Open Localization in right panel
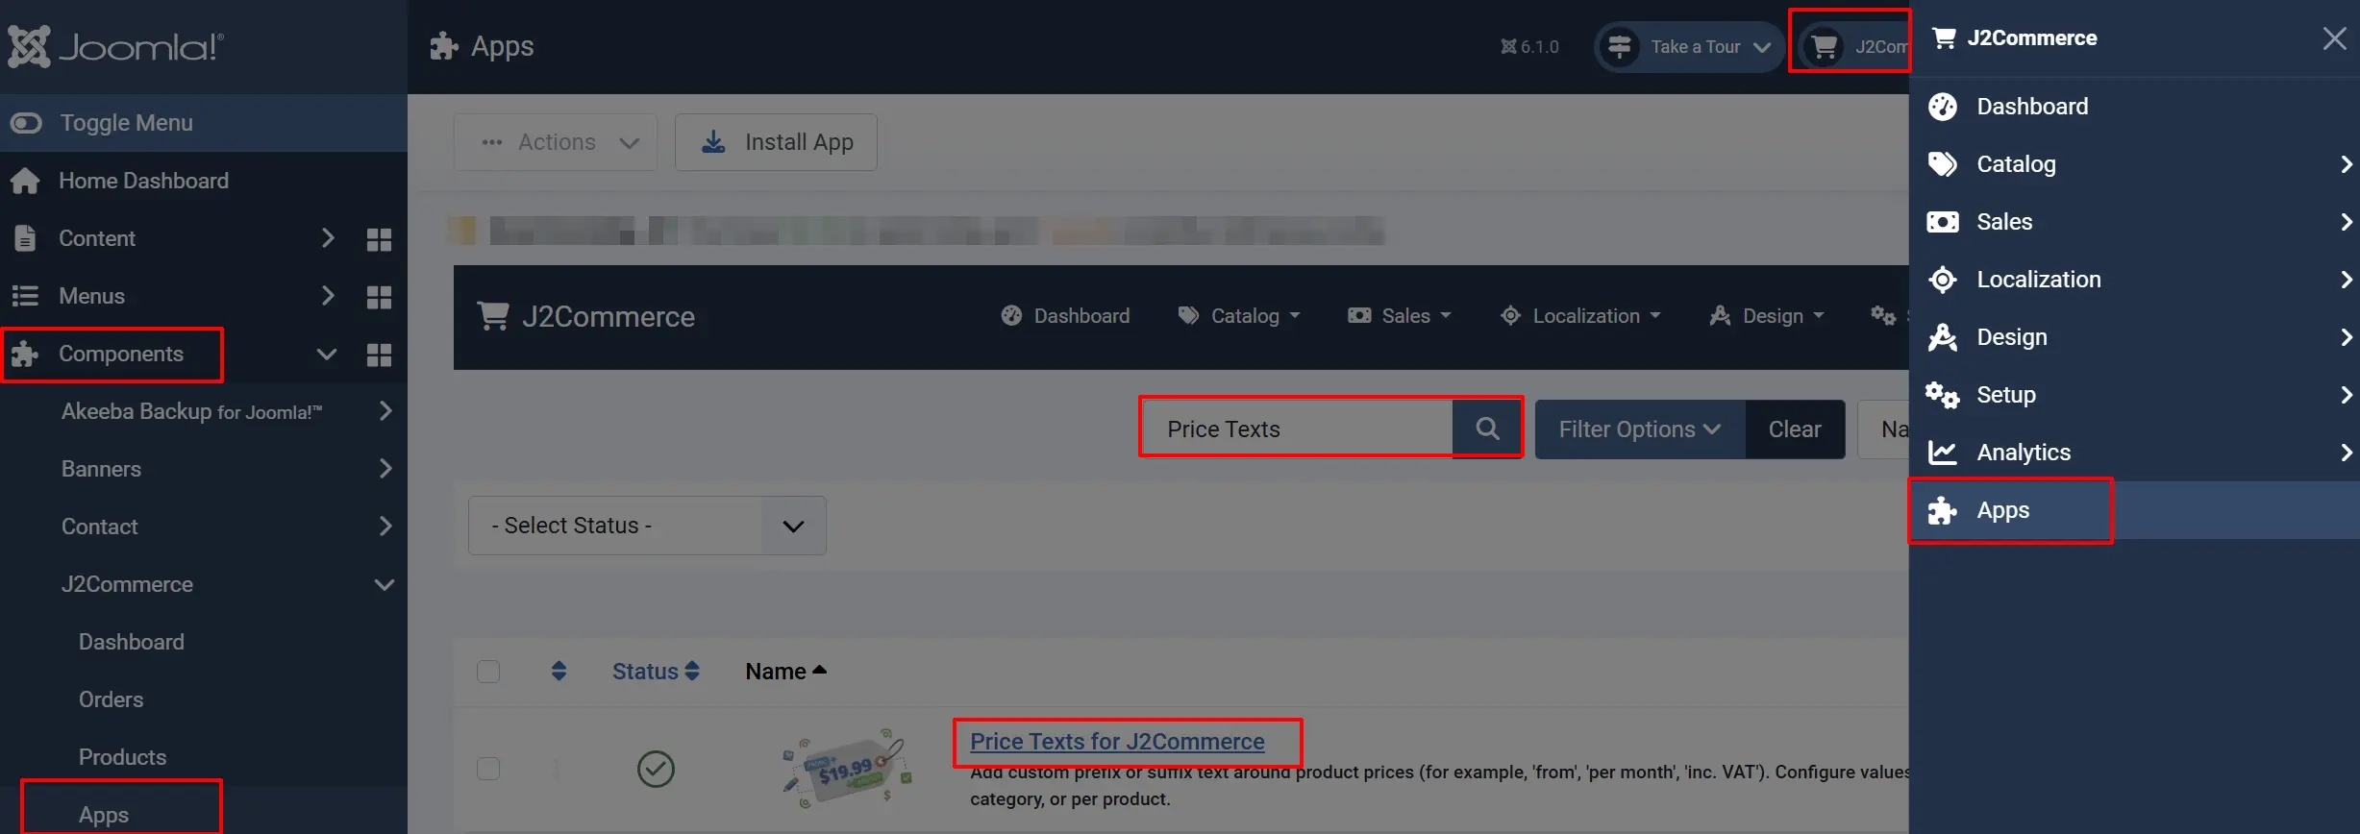The image size is (2360, 834). [x=2134, y=280]
